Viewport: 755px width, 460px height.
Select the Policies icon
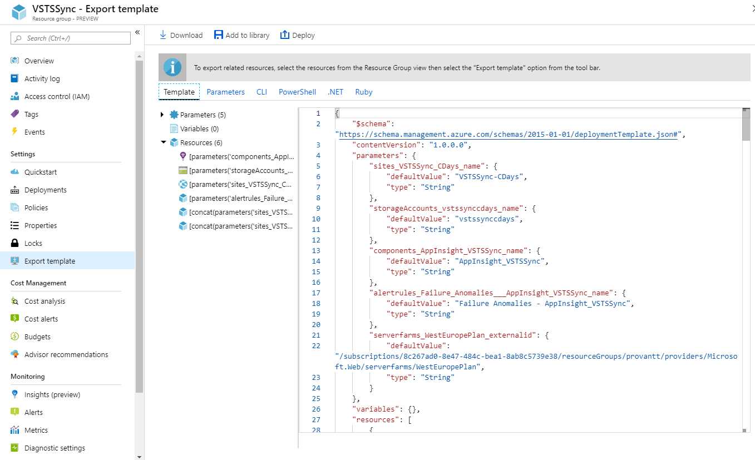pyautogui.click(x=15, y=207)
